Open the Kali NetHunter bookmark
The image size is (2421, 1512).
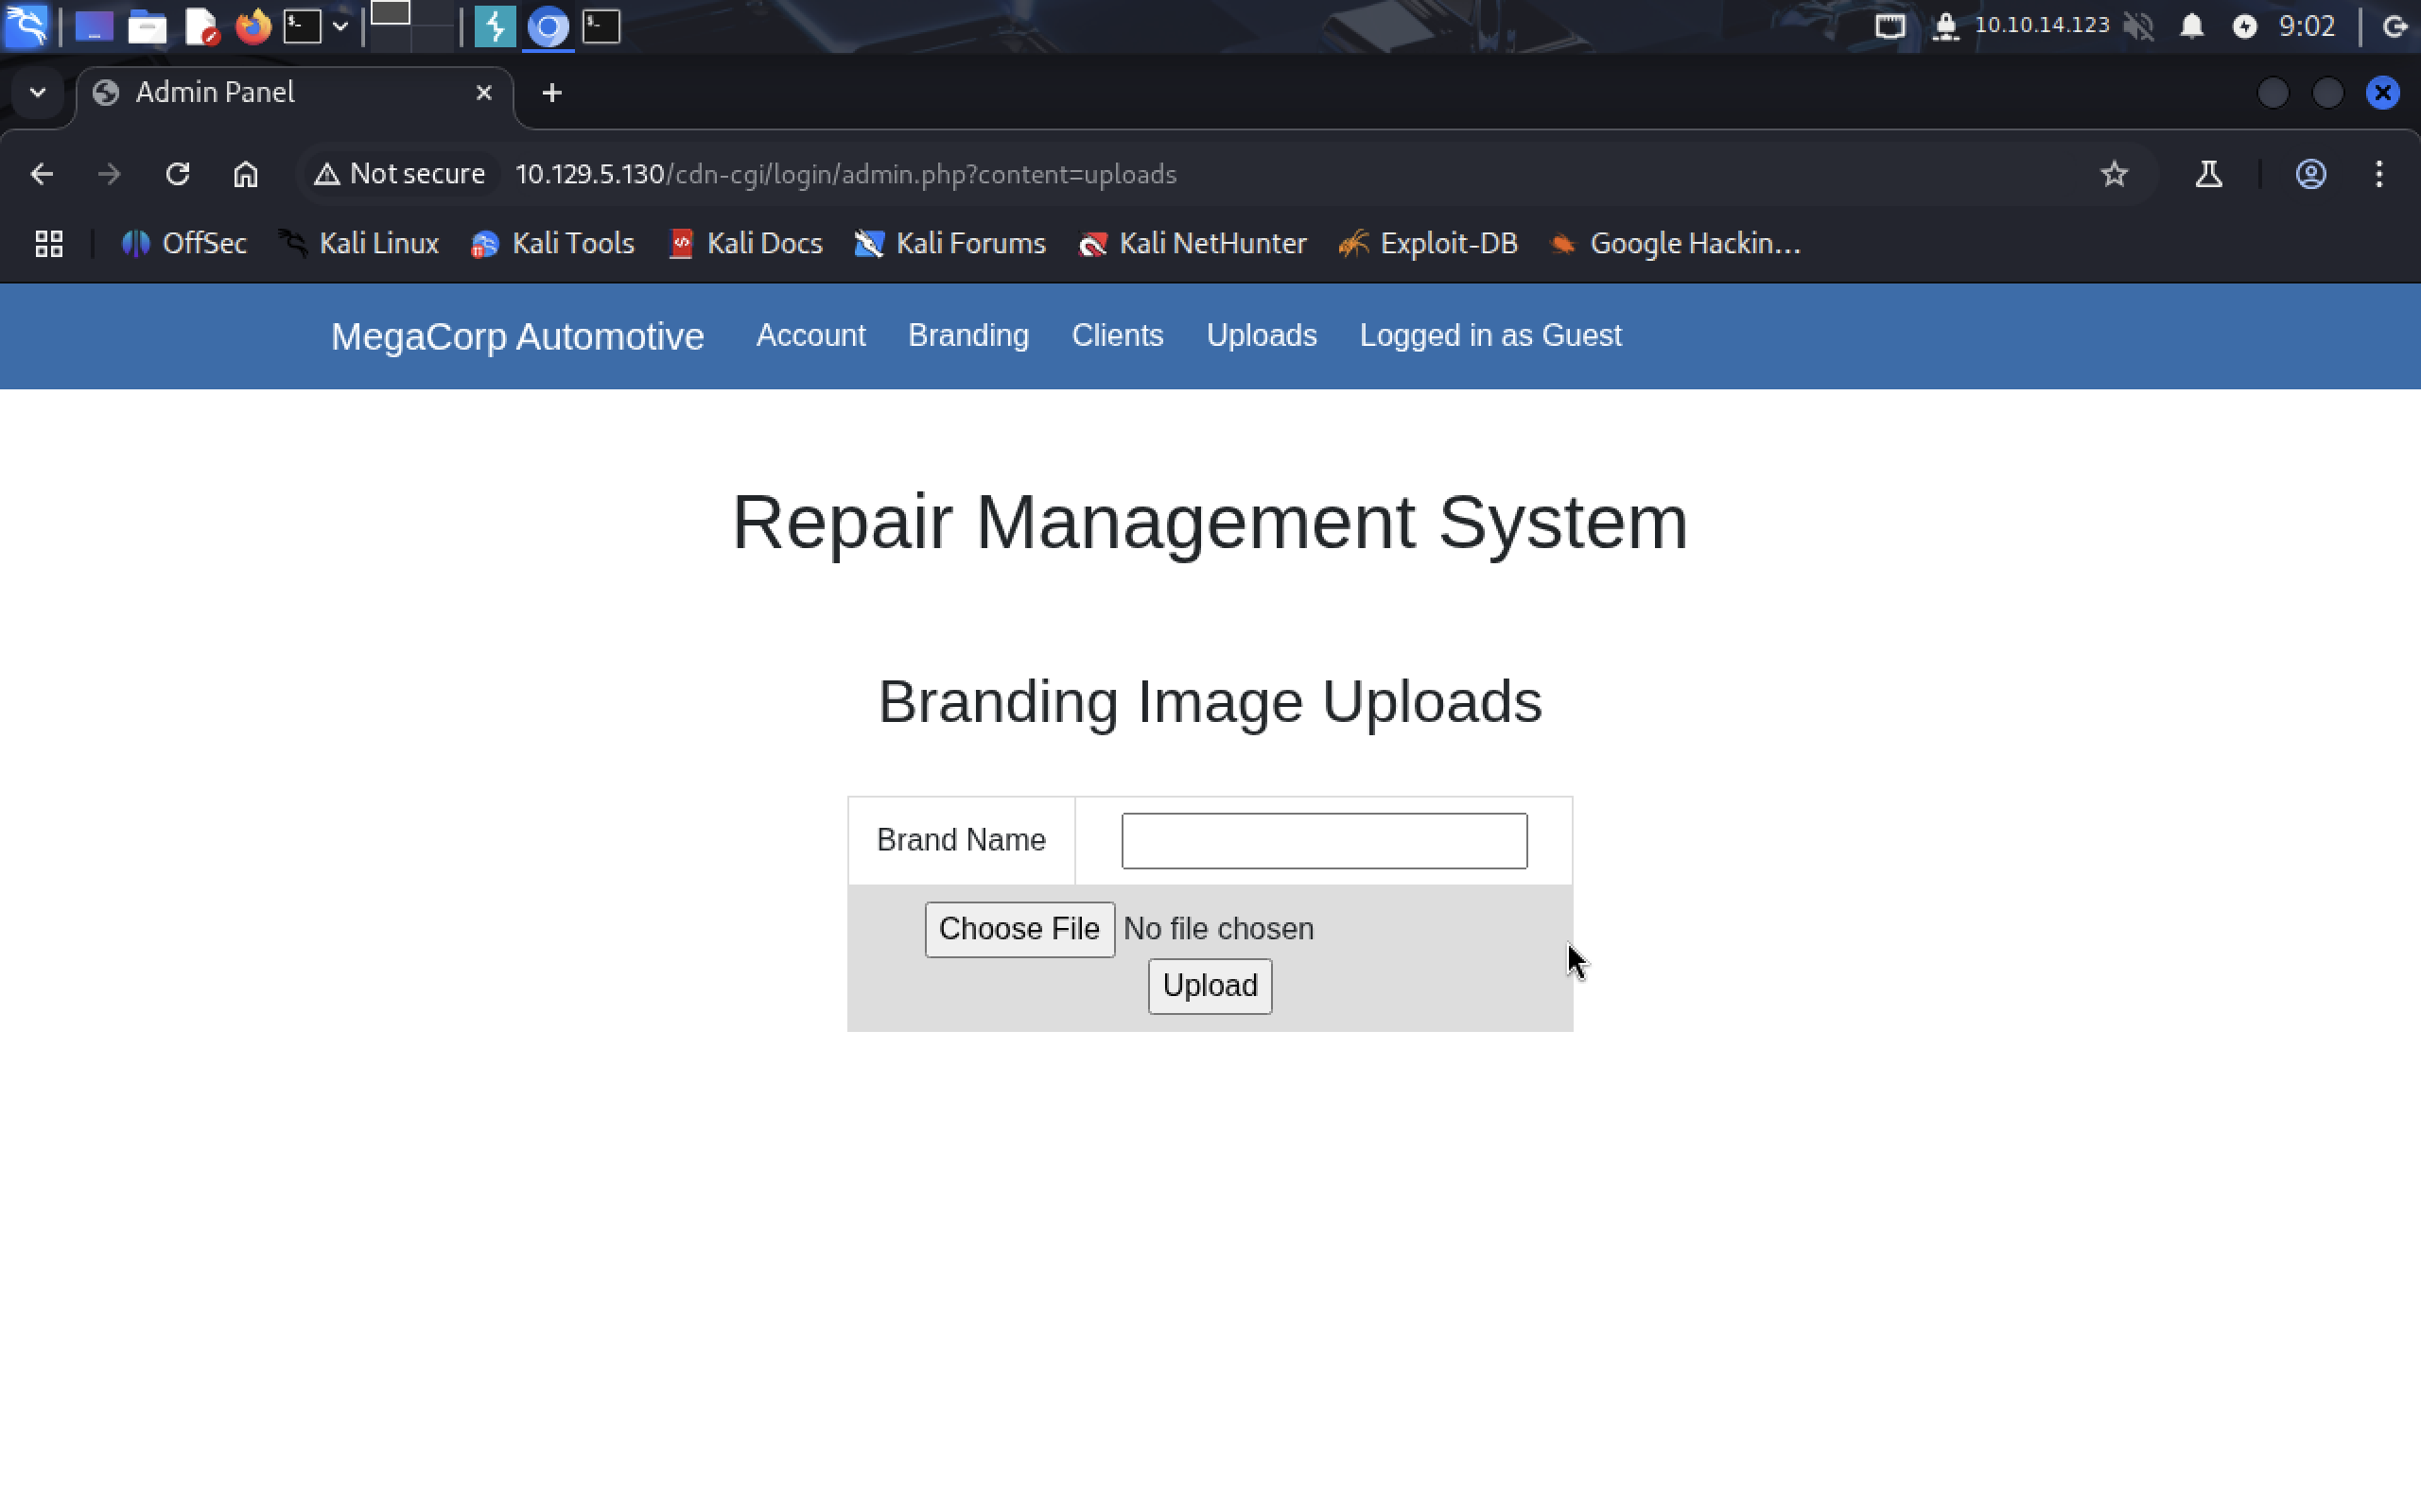point(1193,244)
